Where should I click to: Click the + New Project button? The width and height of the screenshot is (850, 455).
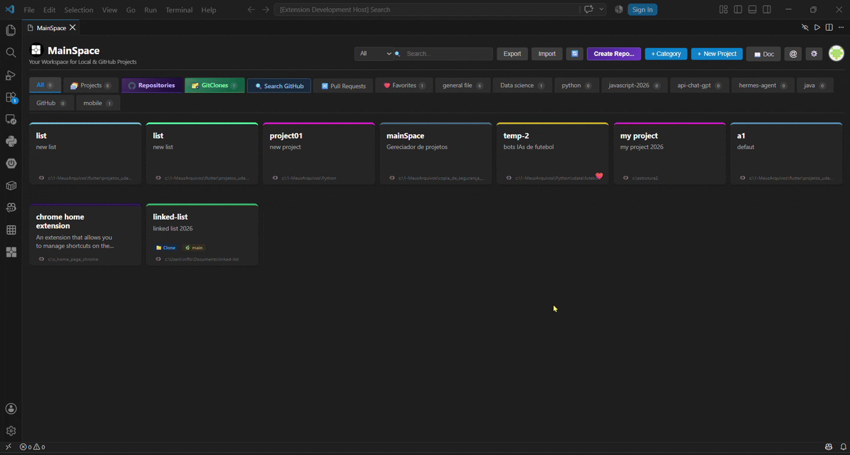click(717, 54)
